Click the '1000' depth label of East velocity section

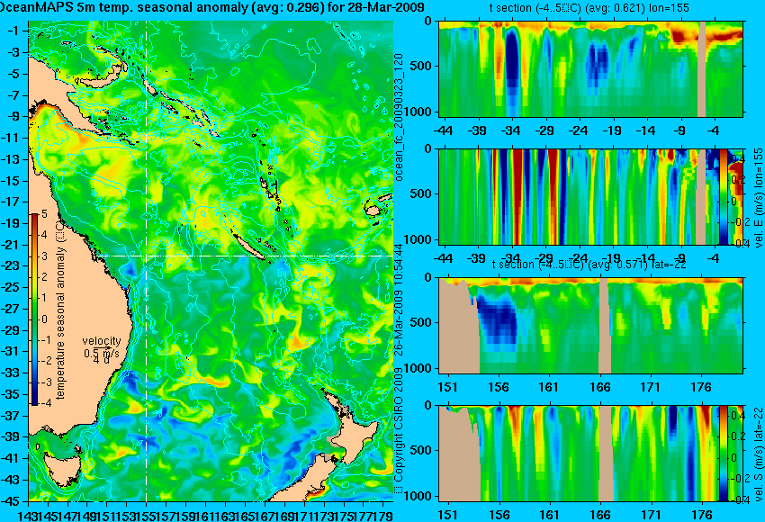coord(418,239)
